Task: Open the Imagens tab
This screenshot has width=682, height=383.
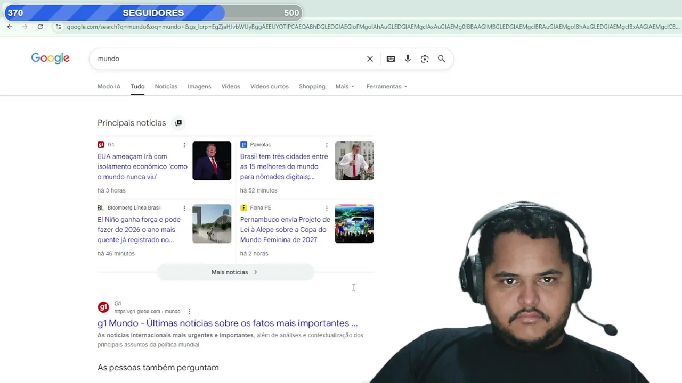Action: pyautogui.click(x=199, y=86)
